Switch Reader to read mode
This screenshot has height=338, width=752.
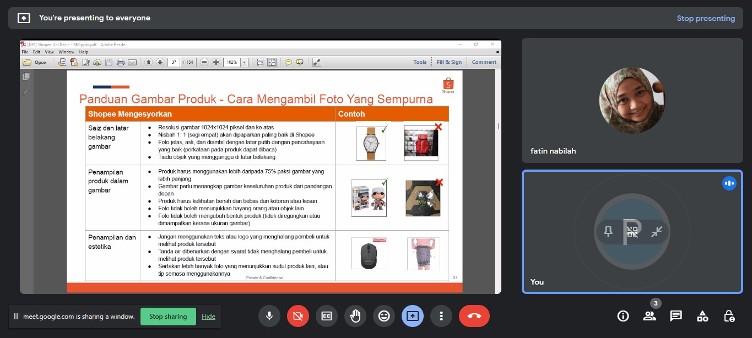coord(317,62)
